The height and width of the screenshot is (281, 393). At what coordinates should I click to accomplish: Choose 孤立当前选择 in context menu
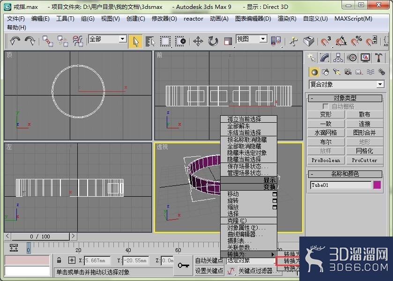click(249, 119)
